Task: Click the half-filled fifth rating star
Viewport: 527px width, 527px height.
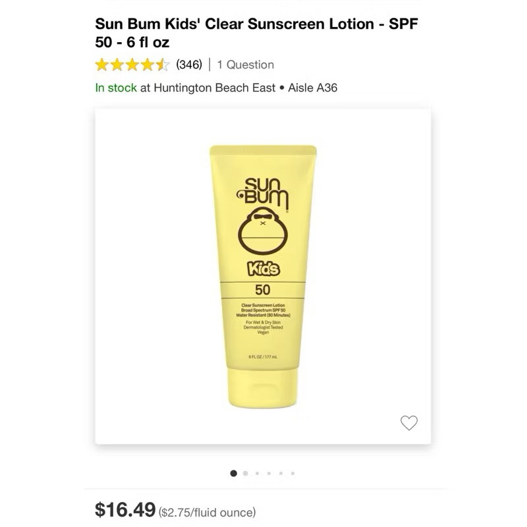Action: click(x=163, y=65)
